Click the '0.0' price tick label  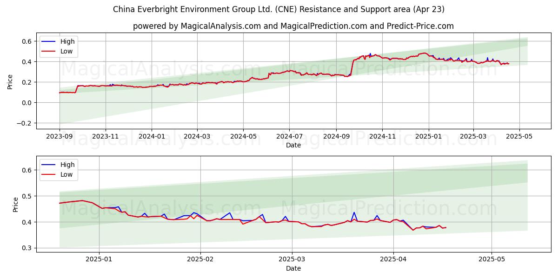point(27,103)
